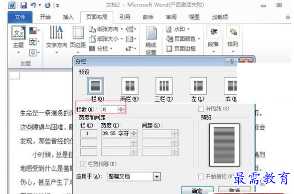The image size is (294, 194).
Task: Open the Margins (页边距) icon
Action: click(x=78, y=32)
